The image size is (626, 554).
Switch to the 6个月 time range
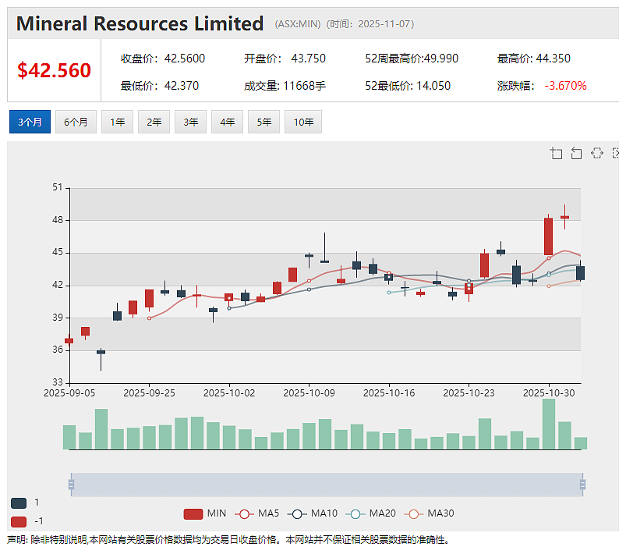click(x=76, y=122)
